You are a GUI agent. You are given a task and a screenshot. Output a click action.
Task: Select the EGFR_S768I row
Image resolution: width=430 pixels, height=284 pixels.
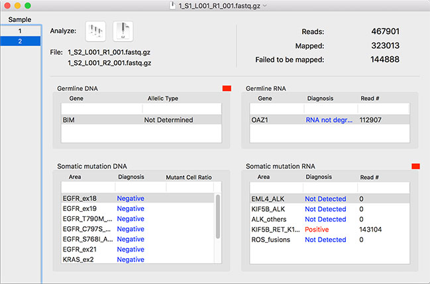tap(138, 239)
